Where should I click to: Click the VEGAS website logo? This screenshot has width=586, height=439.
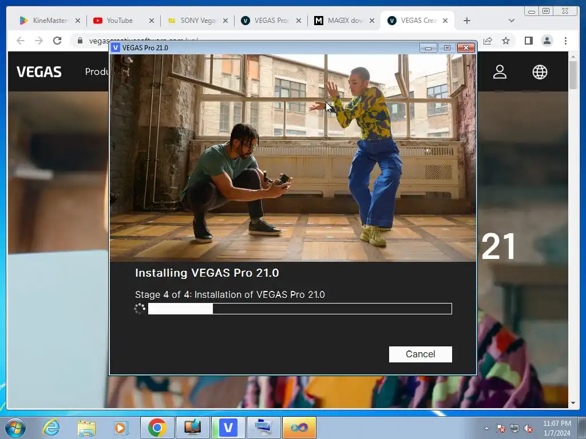pos(39,72)
